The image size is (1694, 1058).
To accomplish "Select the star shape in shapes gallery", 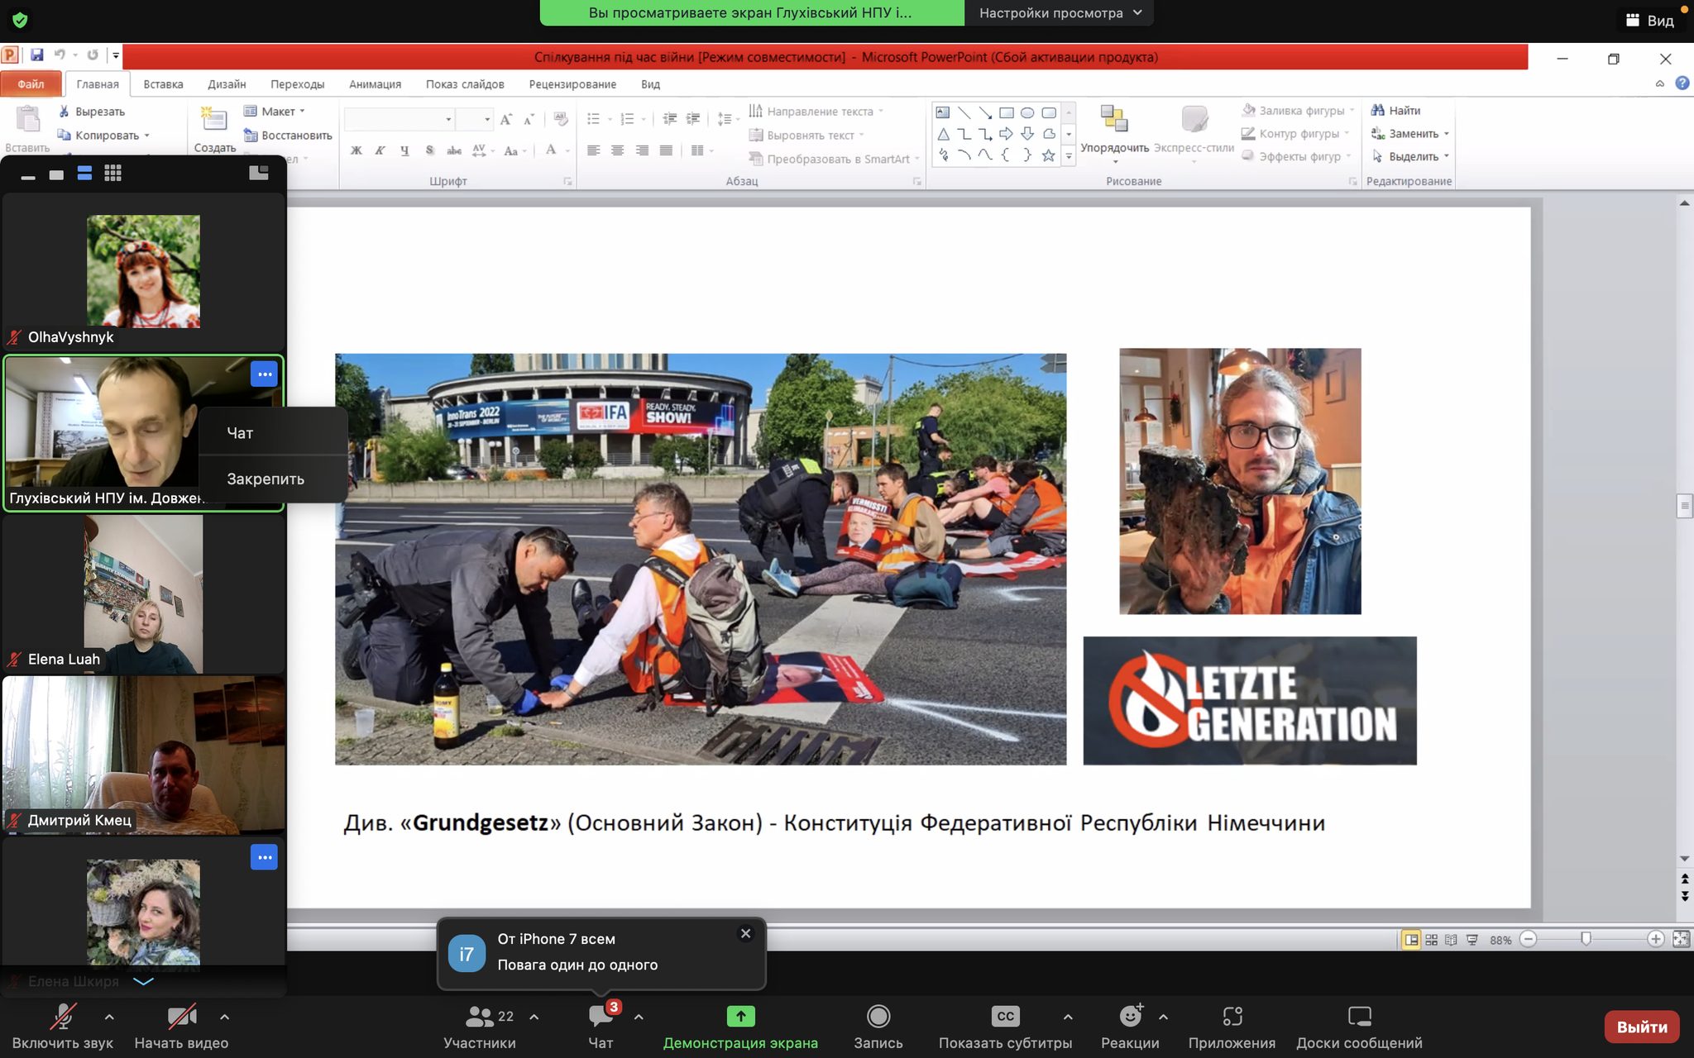I will (1049, 155).
